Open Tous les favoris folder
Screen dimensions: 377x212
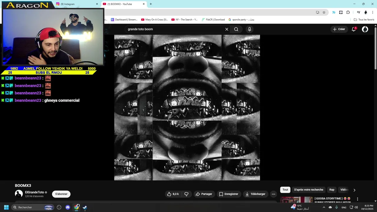(x=364, y=20)
